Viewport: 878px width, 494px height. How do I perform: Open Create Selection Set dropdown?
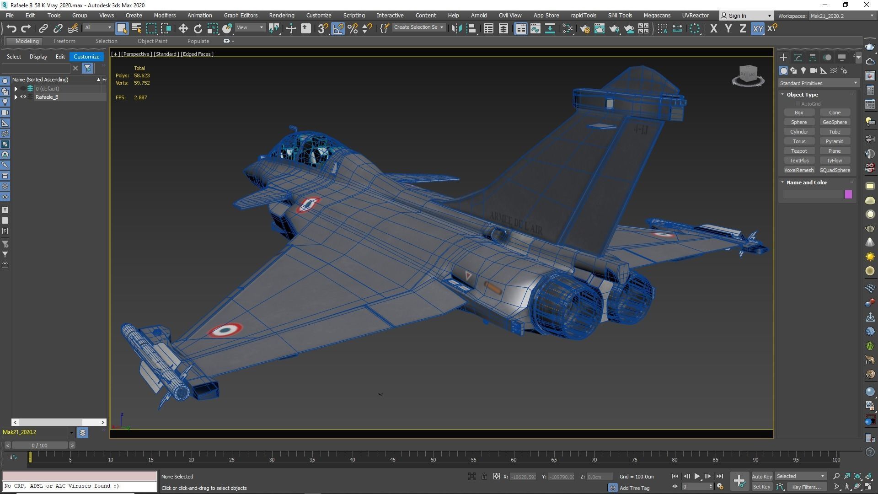[418, 27]
